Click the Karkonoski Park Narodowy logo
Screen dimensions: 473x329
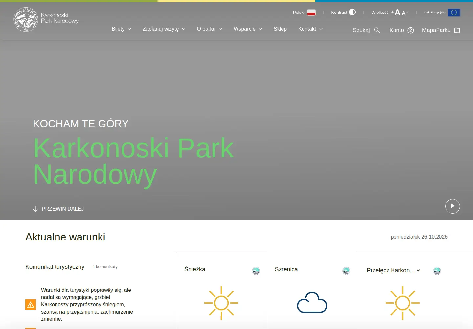tap(46, 20)
